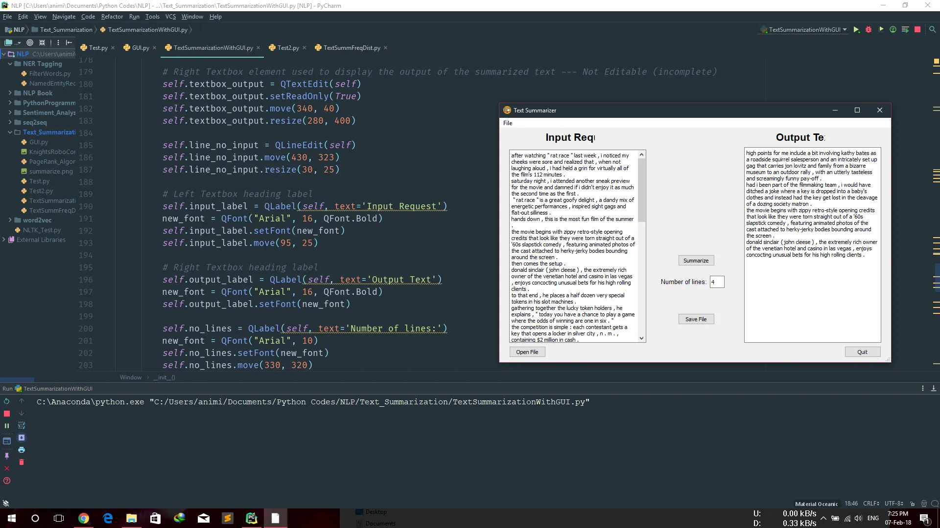Viewport: 940px width, 528px height.
Task: Click the Pin Tab icon in Run panel
Action: [7, 456]
